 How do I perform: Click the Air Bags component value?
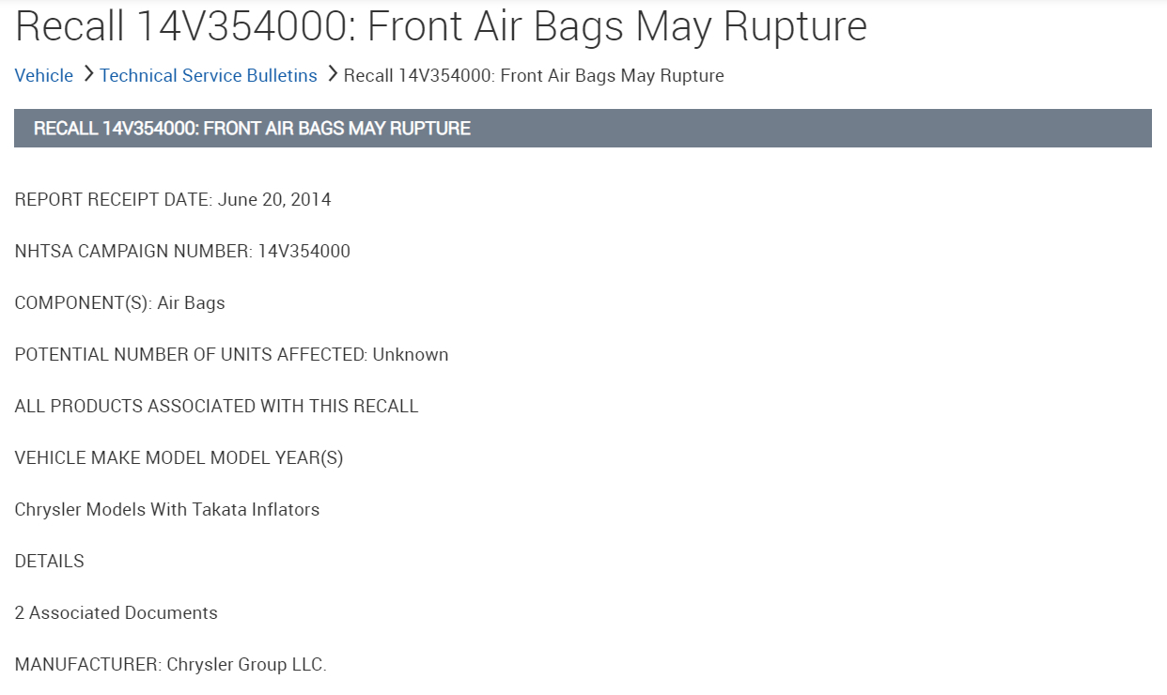(x=192, y=303)
